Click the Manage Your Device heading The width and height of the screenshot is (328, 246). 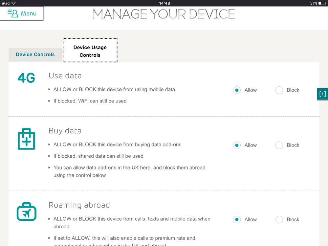coord(164,14)
